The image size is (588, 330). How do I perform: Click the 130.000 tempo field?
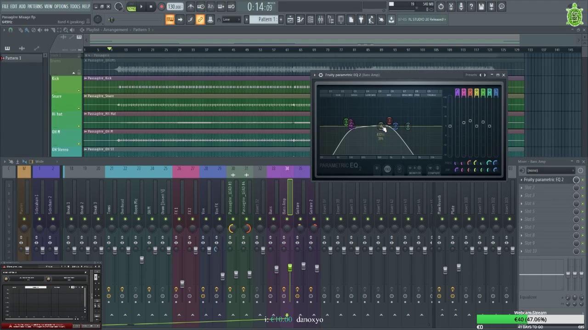[x=175, y=7]
